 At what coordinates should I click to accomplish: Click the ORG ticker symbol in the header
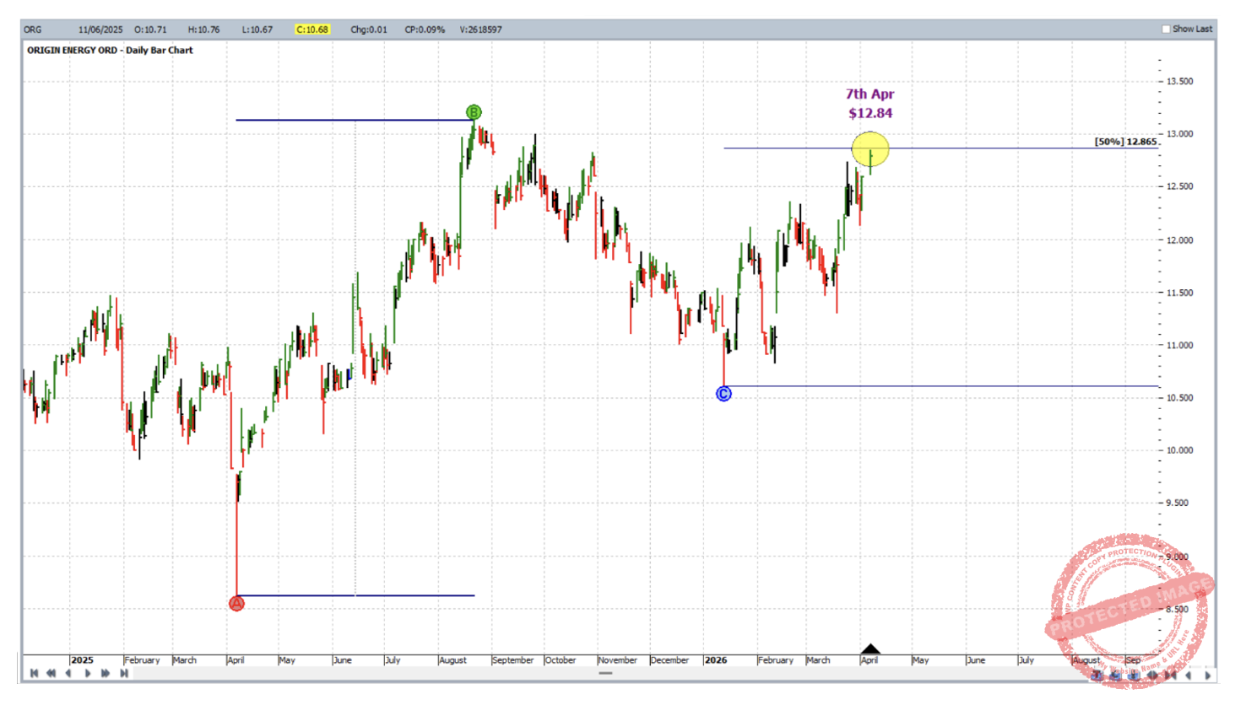pos(33,30)
